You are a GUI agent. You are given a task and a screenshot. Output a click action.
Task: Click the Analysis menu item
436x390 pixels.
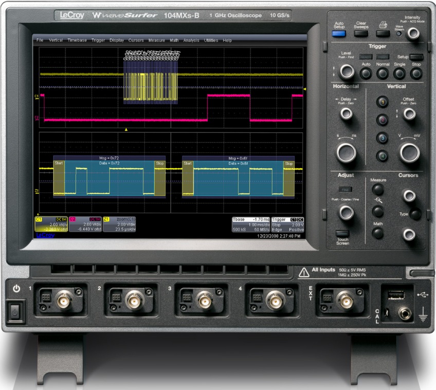[x=191, y=40]
